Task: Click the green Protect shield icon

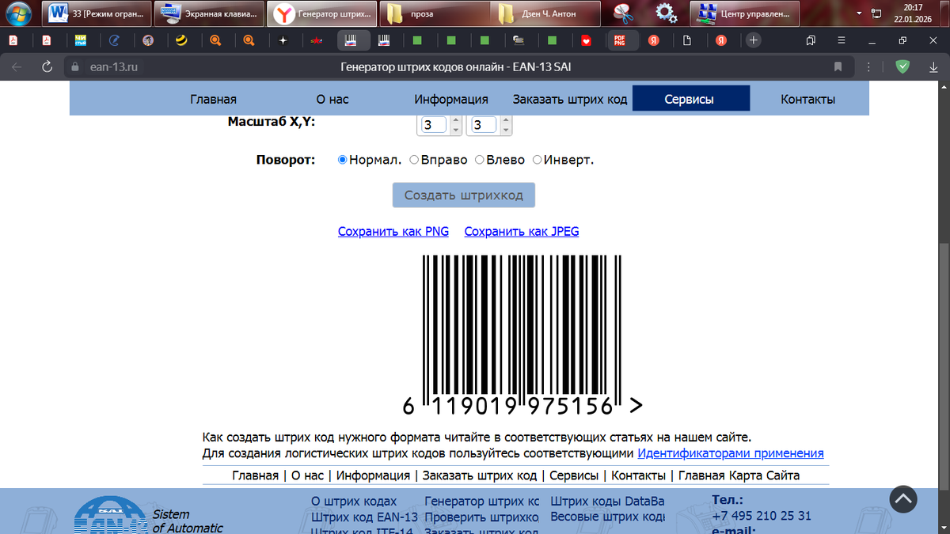Action: click(x=902, y=67)
